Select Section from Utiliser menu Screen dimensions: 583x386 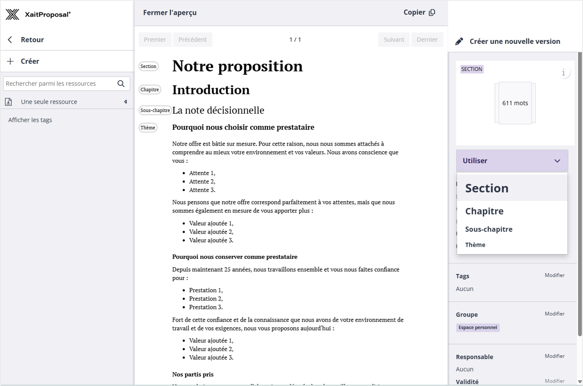point(487,188)
